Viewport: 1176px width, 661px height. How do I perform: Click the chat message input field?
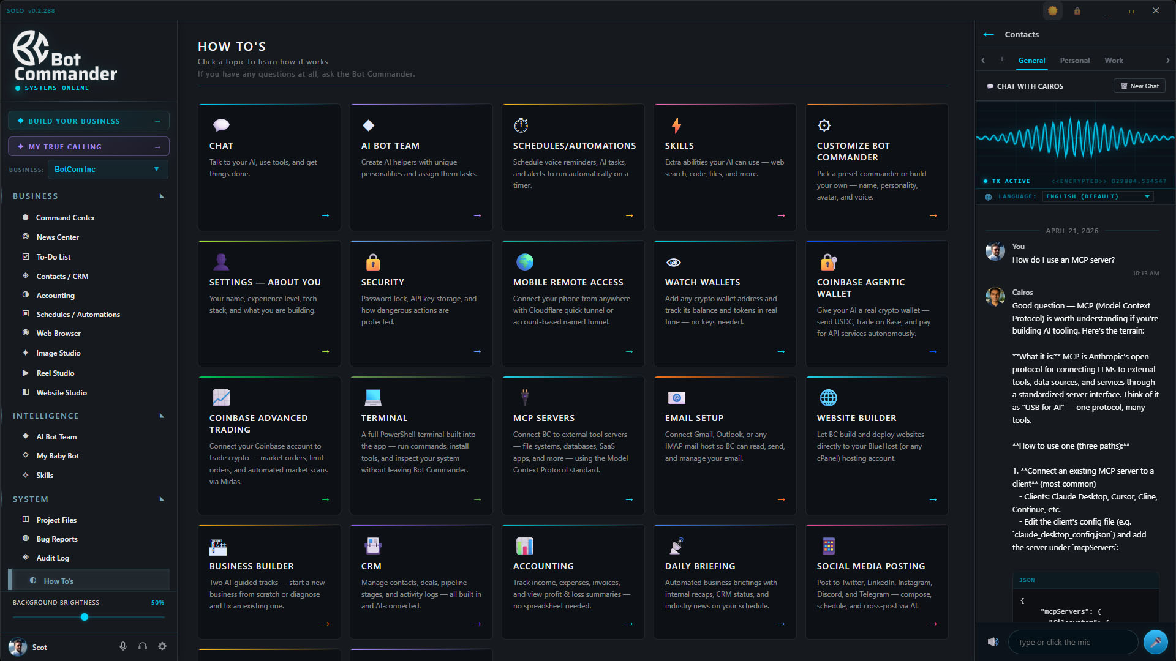pos(1073,642)
